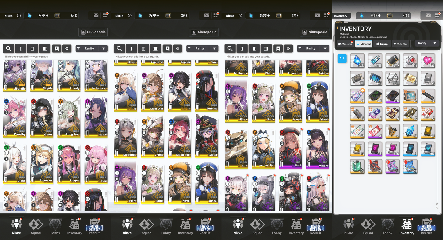Screen dimensions: 443x240
Task: Select the green coupon item x83
Action: (357, 131)
